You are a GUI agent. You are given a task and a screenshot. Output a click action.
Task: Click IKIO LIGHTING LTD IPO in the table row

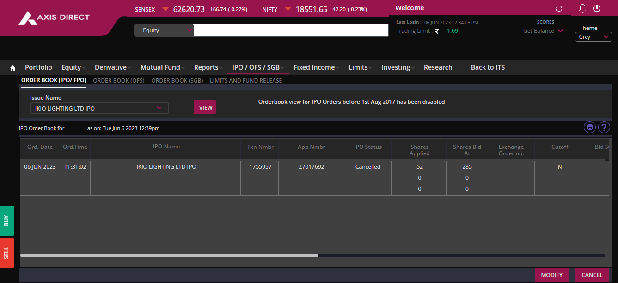pyautogui.click(x=166, y=167)
